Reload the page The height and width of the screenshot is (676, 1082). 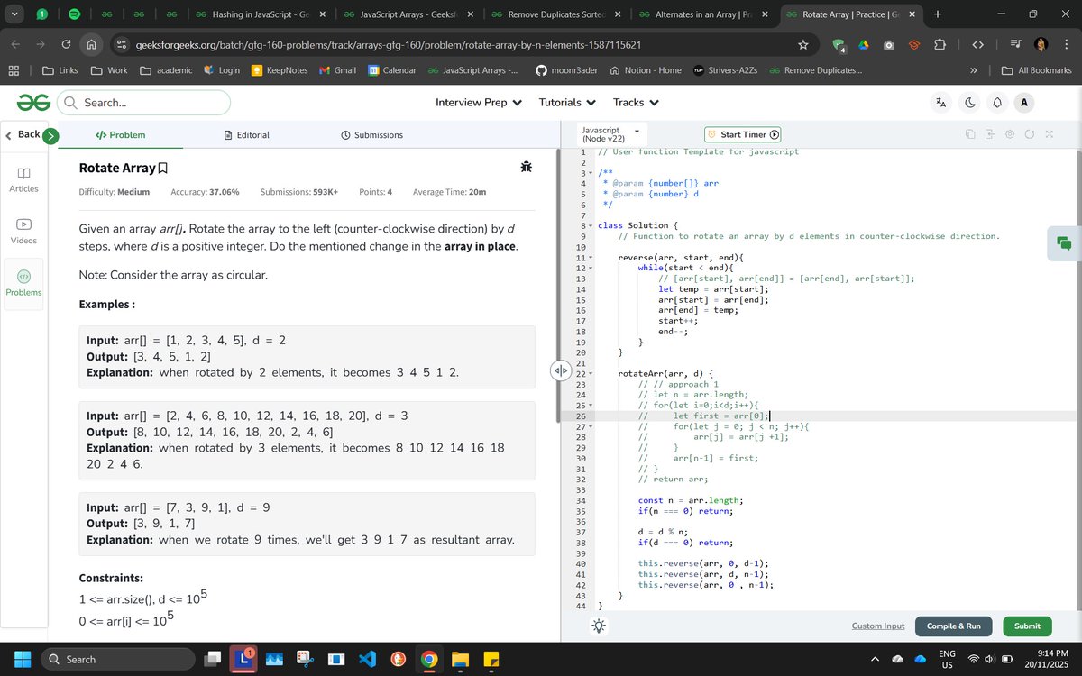point(66,45)
